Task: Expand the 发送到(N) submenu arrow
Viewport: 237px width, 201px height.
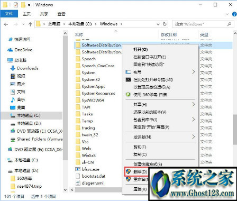Action: tap(194, 136)
